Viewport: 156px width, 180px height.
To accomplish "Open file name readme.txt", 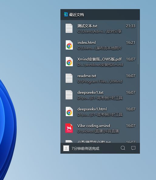I will (87, 76).
